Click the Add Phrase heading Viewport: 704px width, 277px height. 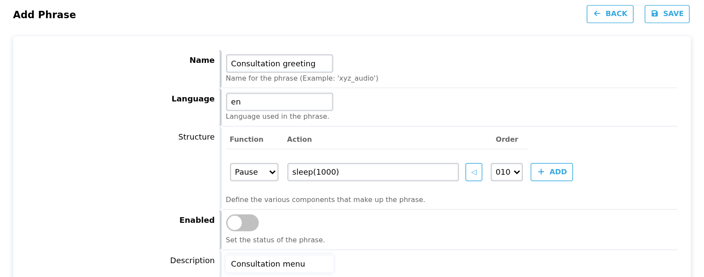tap(44, 15)
